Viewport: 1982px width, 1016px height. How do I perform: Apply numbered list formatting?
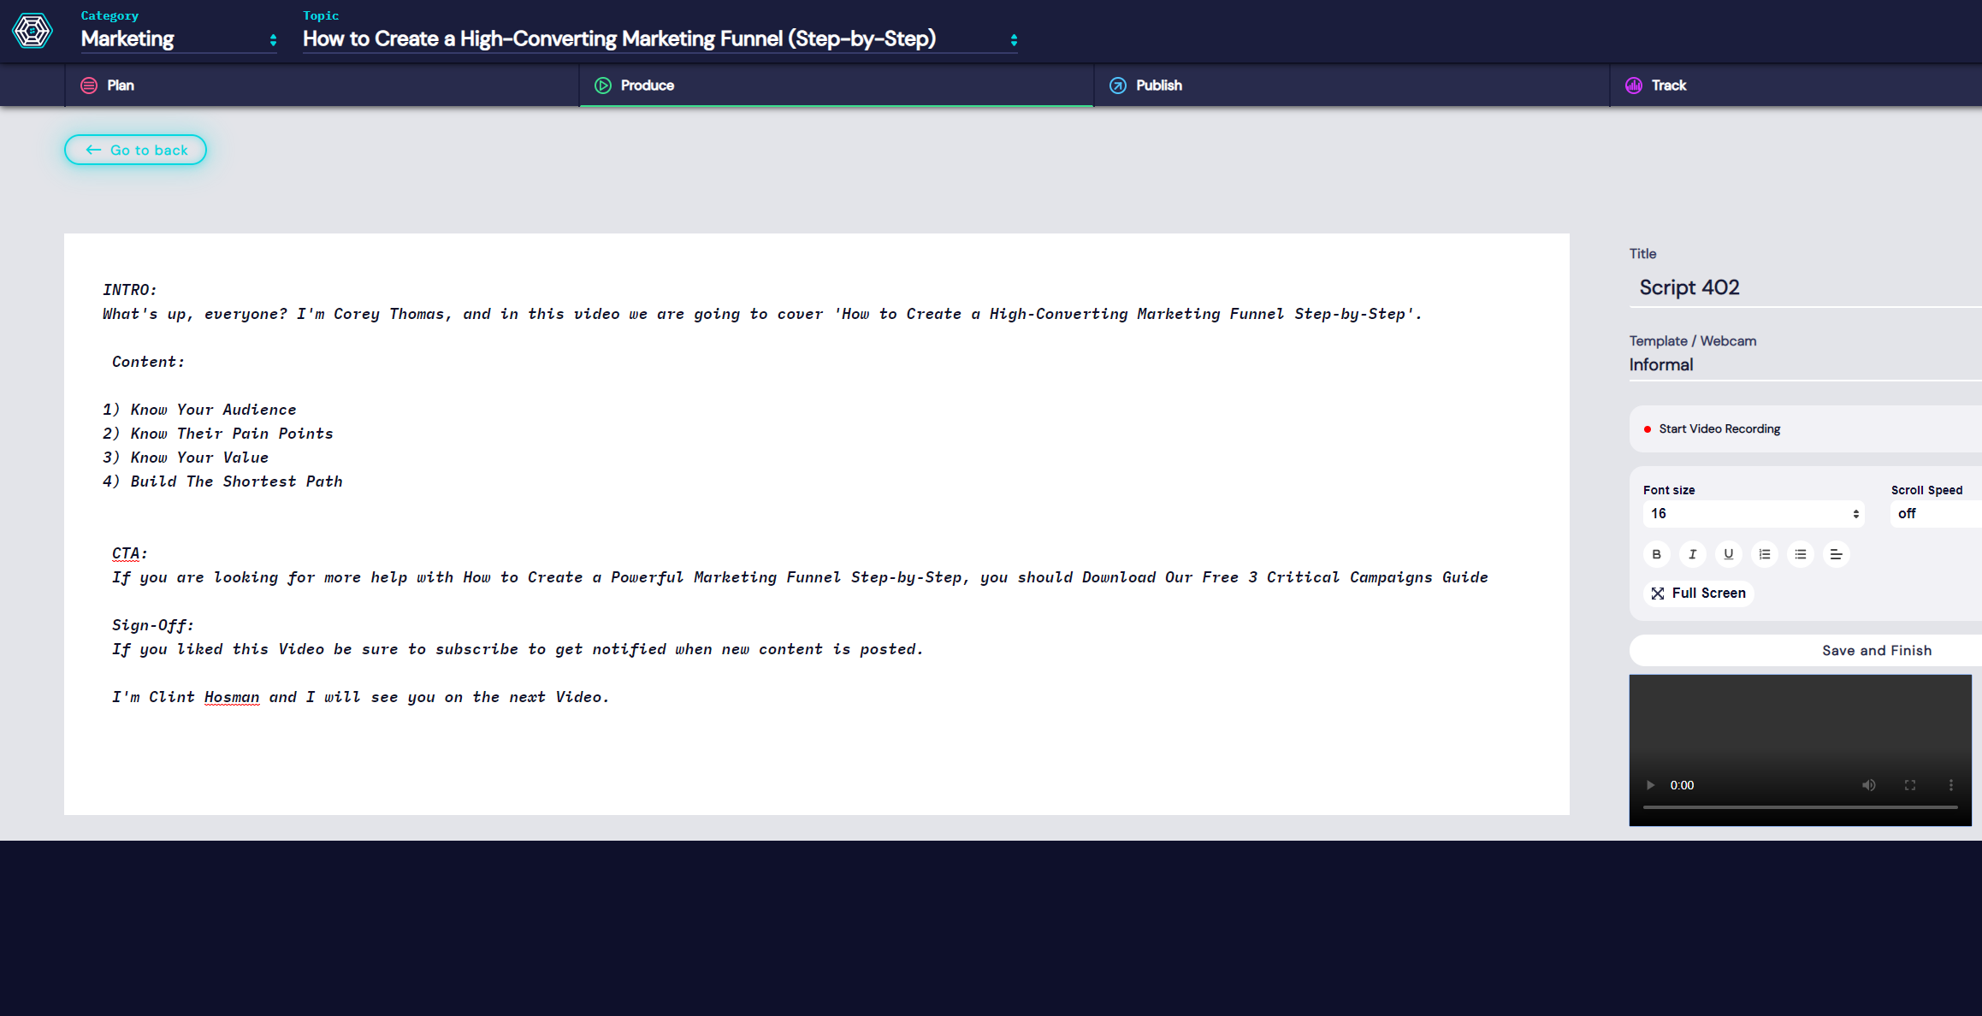coord(1765,554)
